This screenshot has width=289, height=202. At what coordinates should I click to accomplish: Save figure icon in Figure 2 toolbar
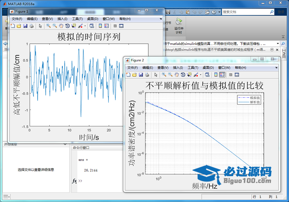(x=141, y=75)
